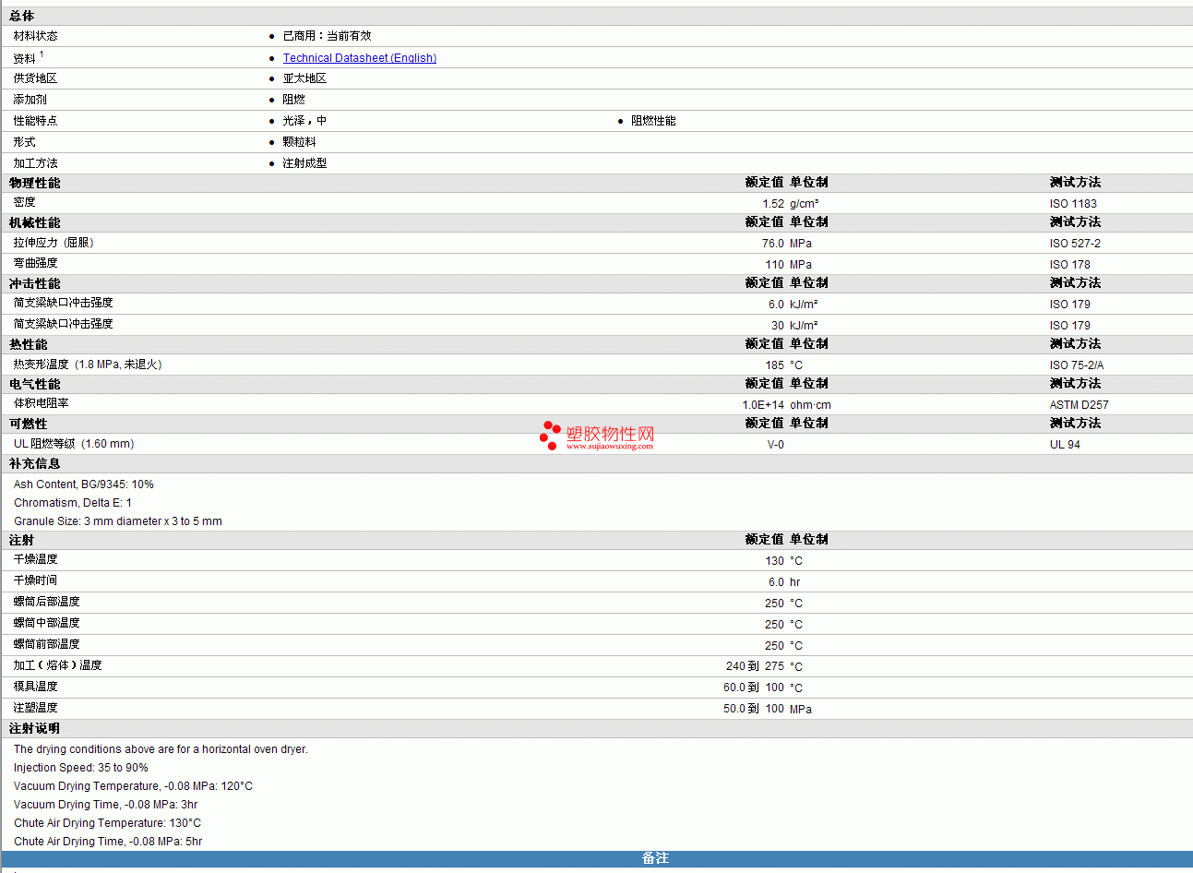Click the 备注 blue header bar
Viewport: 1193px width, 873px height.
[596, 858]
